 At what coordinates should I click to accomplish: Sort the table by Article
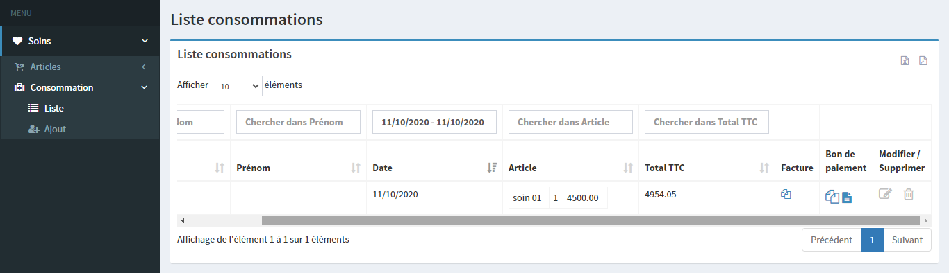(x=628, y=168)
